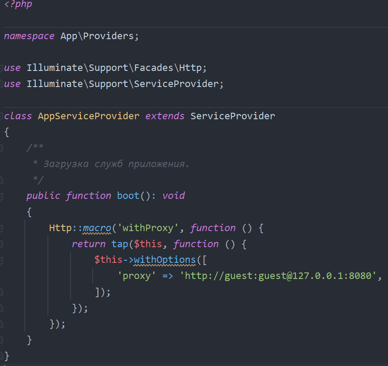Click the "boot" method name
Image resolution: width=388 pixels, height=366 pixels.
pyautogui.click(x=128, y=196)
